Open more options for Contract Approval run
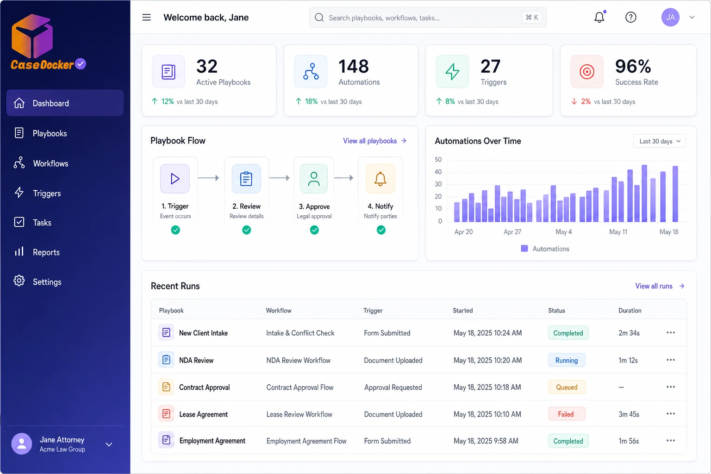 670,387
